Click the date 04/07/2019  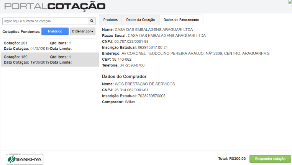[x=40, y=49]
